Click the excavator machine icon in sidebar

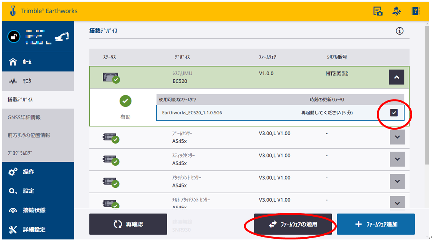62,36
